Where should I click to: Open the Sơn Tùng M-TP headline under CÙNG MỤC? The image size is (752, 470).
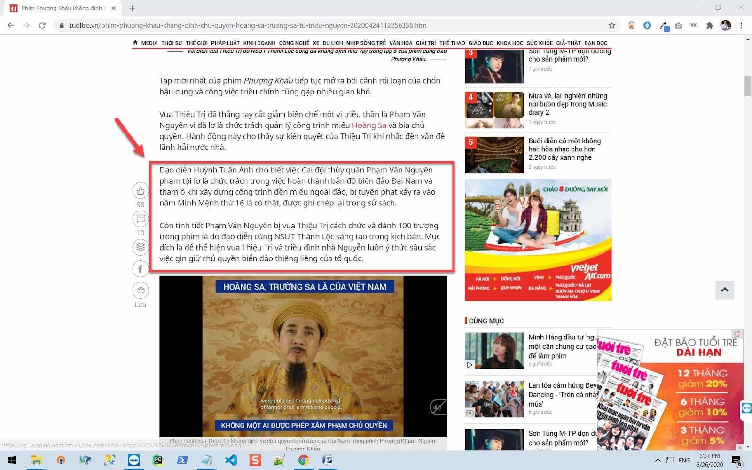562,438
